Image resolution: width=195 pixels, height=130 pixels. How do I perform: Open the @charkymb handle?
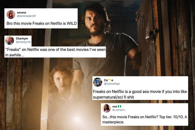coord(23,42)
